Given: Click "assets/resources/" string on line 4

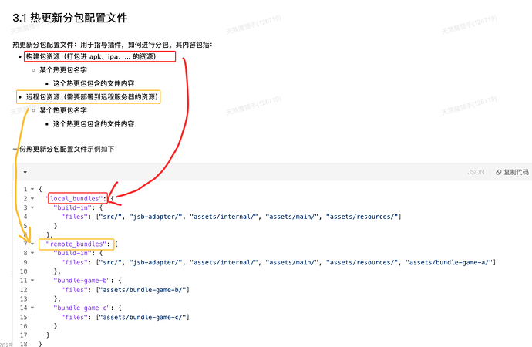Looking at the screenshot, I should coord(362,217).
